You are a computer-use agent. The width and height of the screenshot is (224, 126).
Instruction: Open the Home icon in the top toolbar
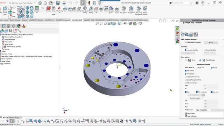click(x=40, y=3)
